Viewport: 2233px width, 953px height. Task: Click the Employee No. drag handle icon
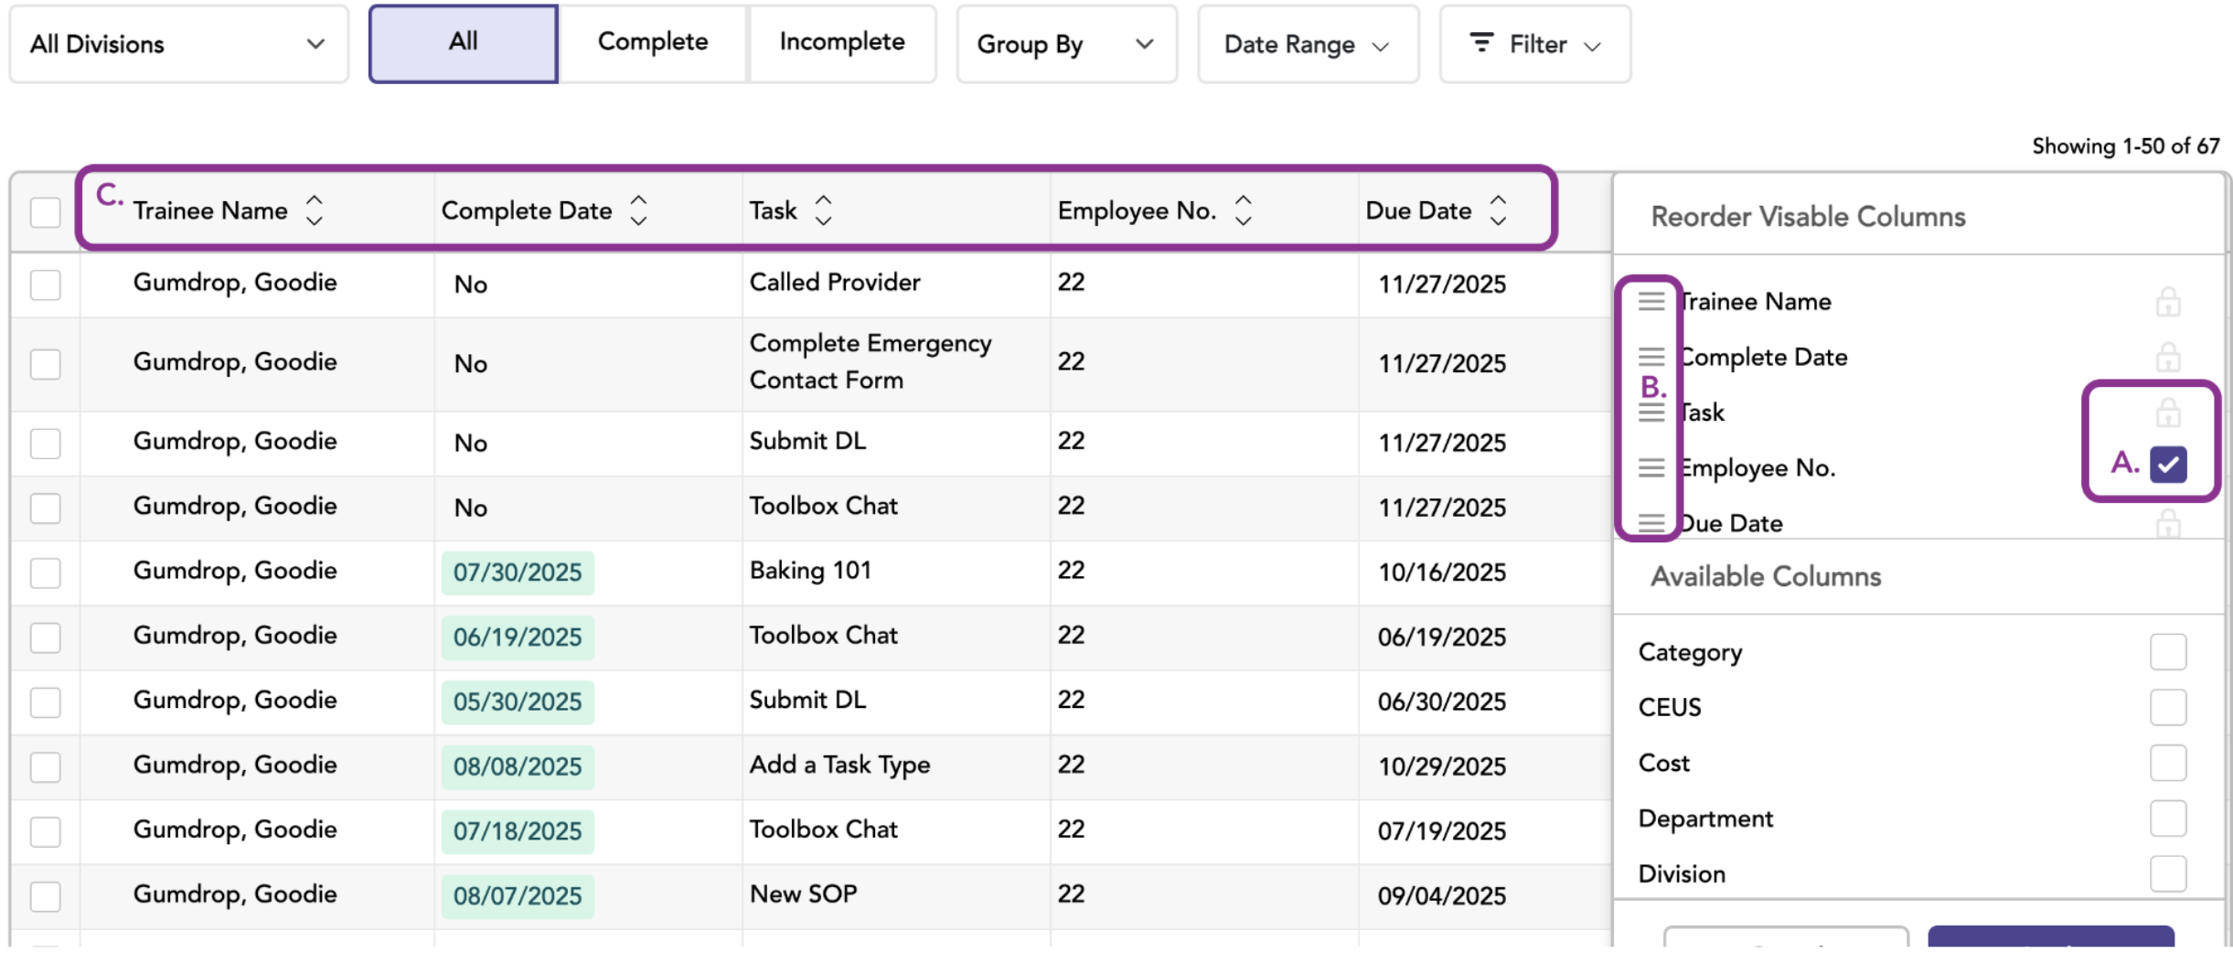[1651, 467]
